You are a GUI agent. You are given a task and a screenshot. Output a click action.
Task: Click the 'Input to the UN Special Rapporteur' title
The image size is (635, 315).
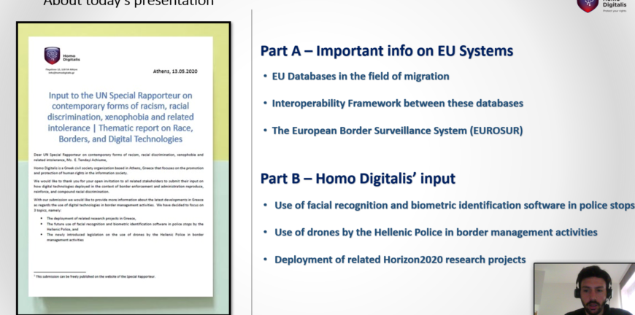[x=120, y=117]
